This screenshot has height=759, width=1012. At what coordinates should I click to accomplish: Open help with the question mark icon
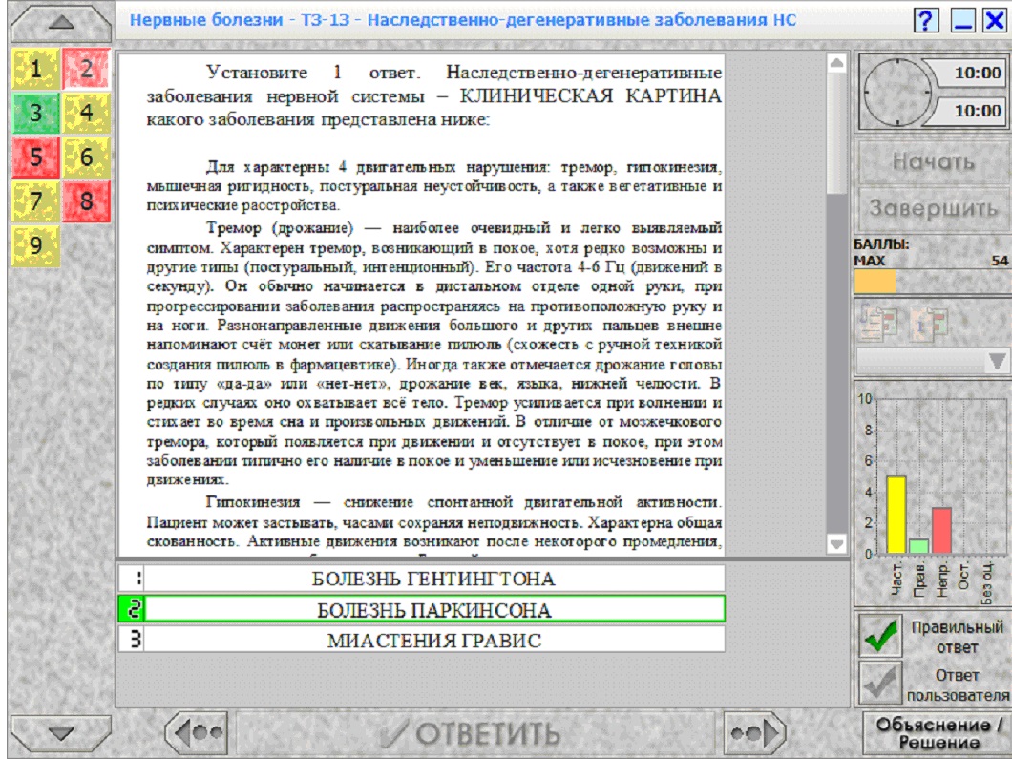pyautogui.click(x=926, y=21)
